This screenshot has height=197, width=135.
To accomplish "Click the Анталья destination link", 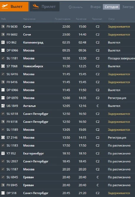I will (29, 106).
